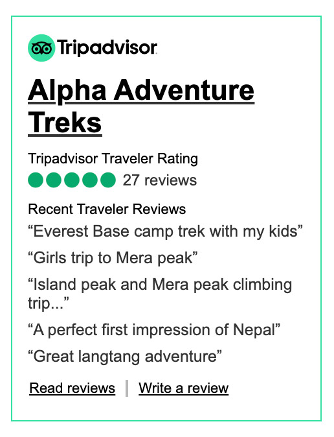This screenshot has width=334, height=437.
Task: Open the Girls trip to Mera peak review
Action: pyautogui.click(x=113, y=258)
